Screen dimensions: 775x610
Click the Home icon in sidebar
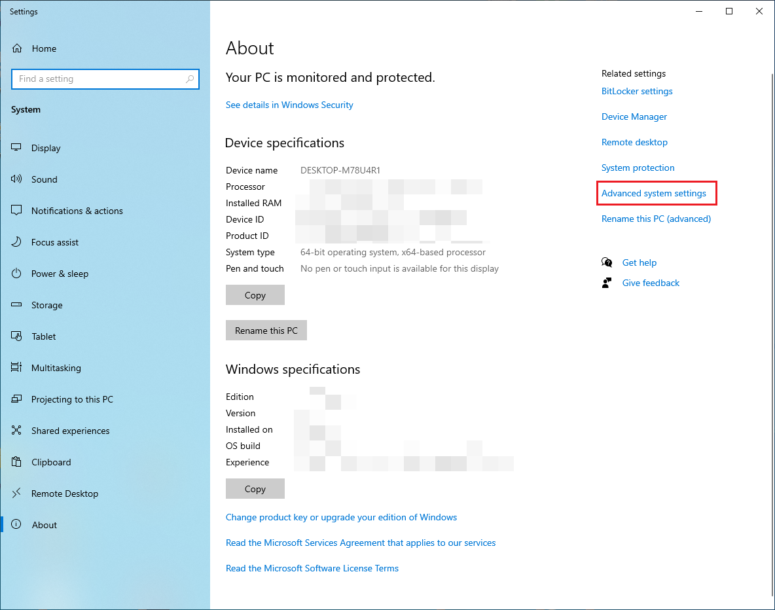pyautogui.click(x=17, y=48)
